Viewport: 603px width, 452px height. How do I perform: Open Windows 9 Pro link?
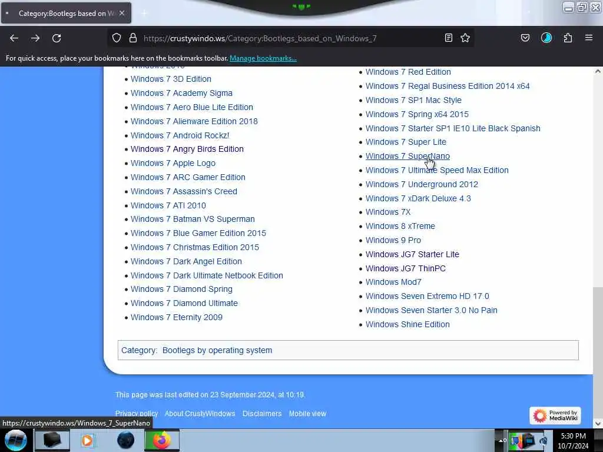click(x=393, y=240)
